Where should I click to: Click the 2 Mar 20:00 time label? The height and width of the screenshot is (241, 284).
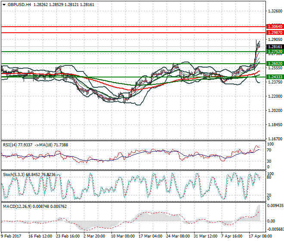94,236
